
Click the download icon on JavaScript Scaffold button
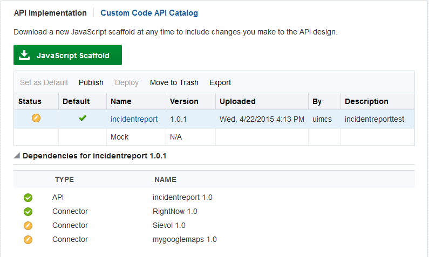(x=24, y=55)
